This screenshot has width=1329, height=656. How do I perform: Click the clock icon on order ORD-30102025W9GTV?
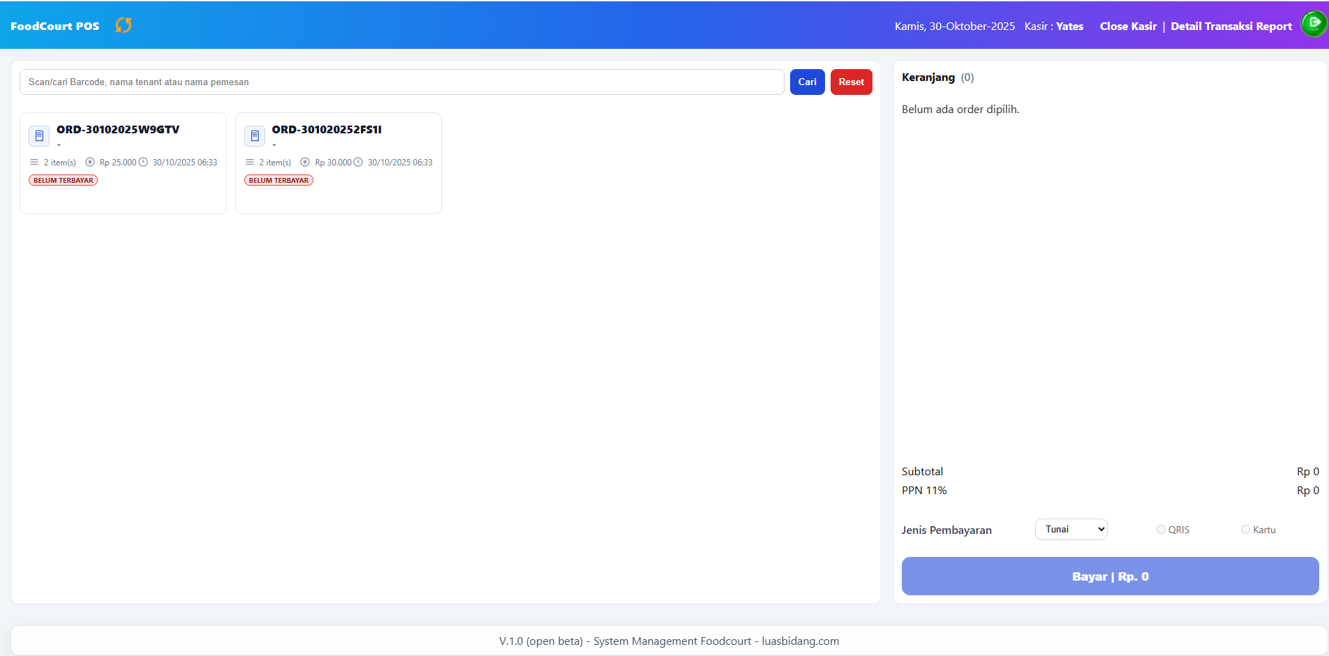click(142, 162)
